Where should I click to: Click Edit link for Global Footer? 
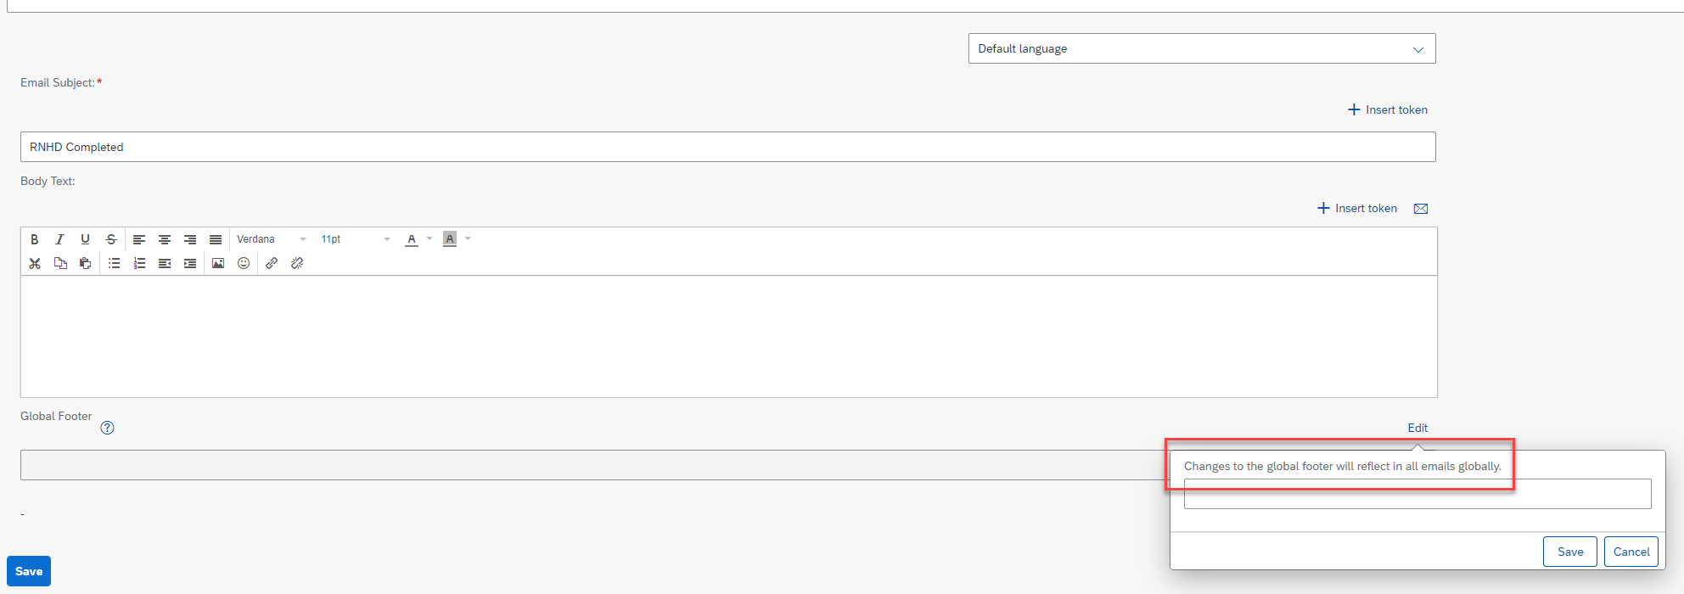pos(1417,428)
